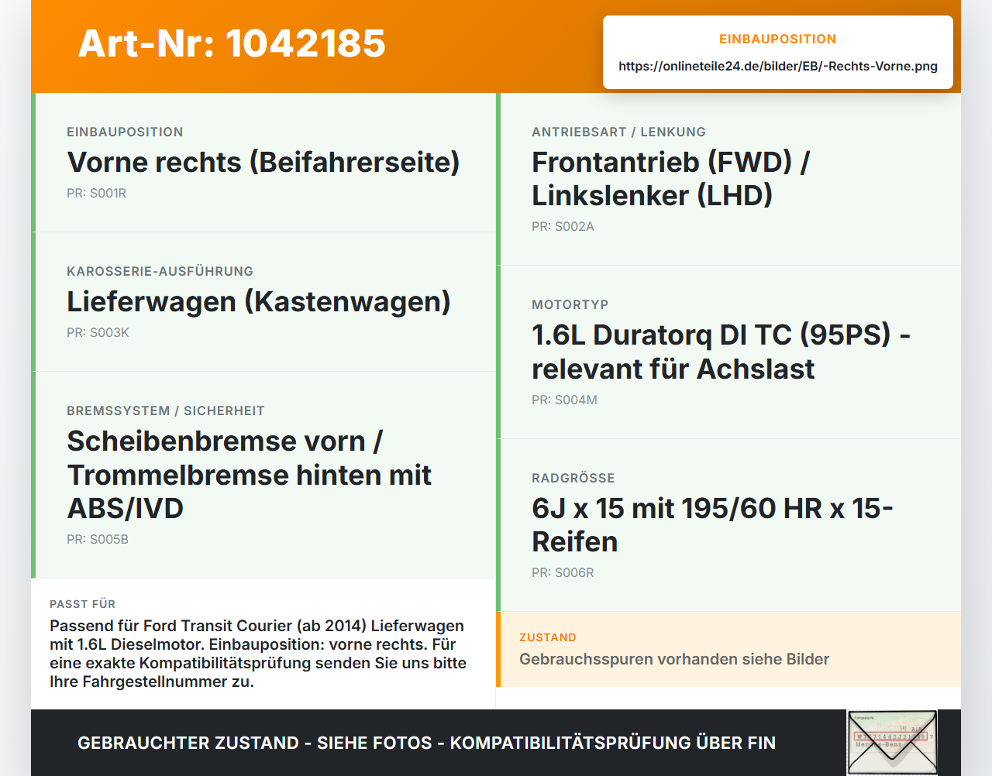The height and width of the screenshot is (776, 992).
Task: Click the PR: S001R code
Action: pyautogui.click(x=96, y=193)
